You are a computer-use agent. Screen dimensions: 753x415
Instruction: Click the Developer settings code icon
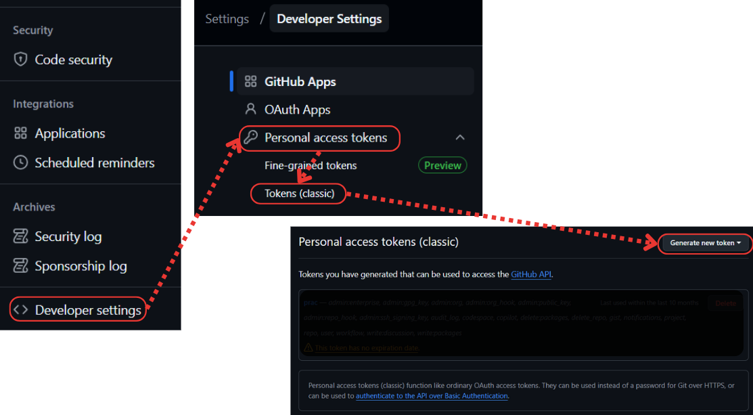(21, 310)
